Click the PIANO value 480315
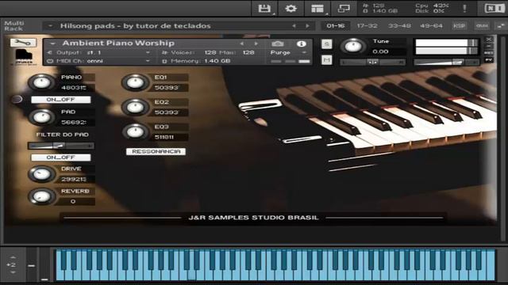 [74, 88]
